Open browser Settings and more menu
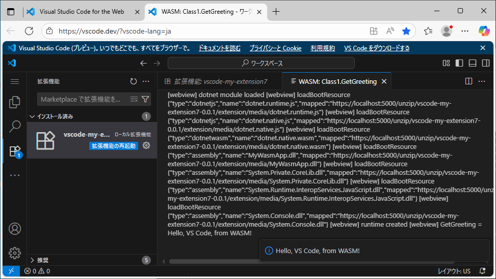496x279 pixels. pos(465,31)
